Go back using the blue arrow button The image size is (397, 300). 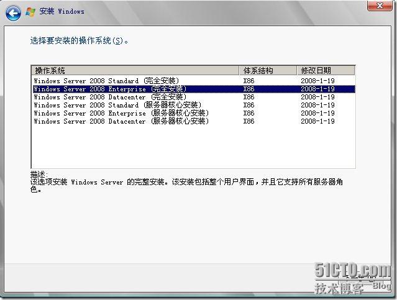13,13
